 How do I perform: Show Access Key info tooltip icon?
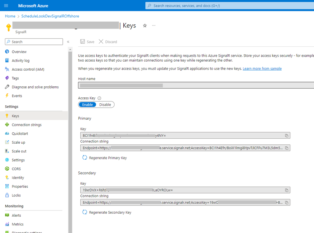pos(99,98)
